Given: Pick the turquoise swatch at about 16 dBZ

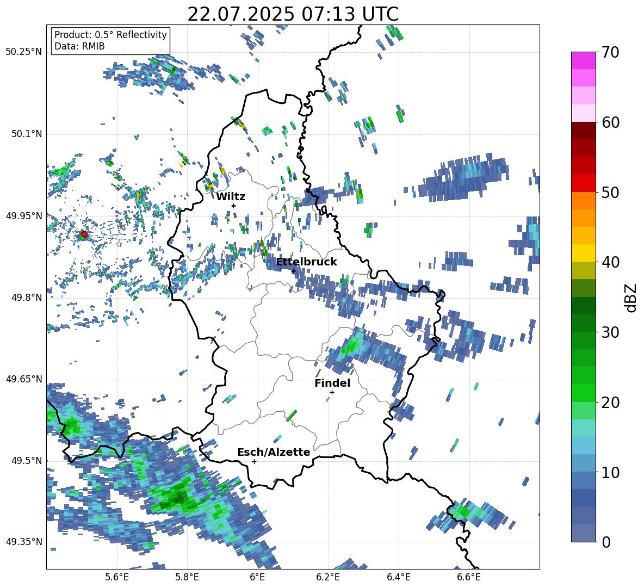Looking at the screenshot, I should (583, 428).
